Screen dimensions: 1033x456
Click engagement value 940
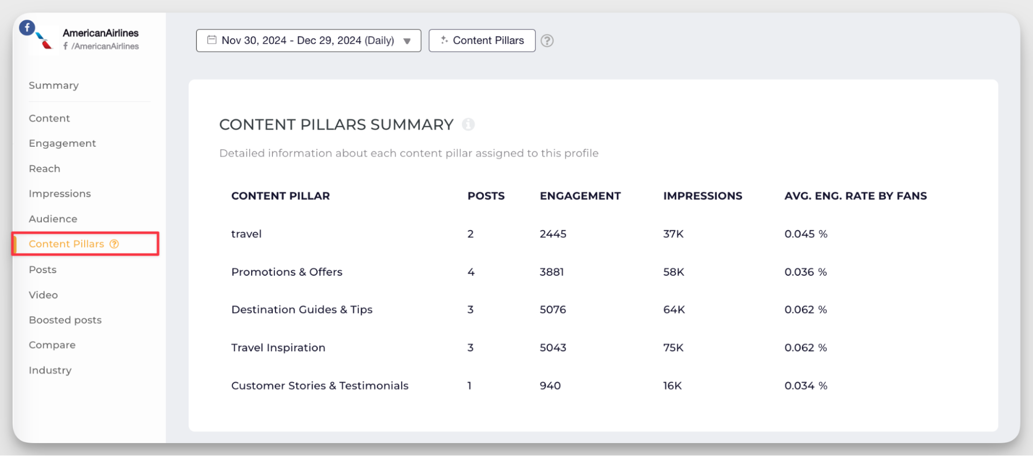point(550,386)
